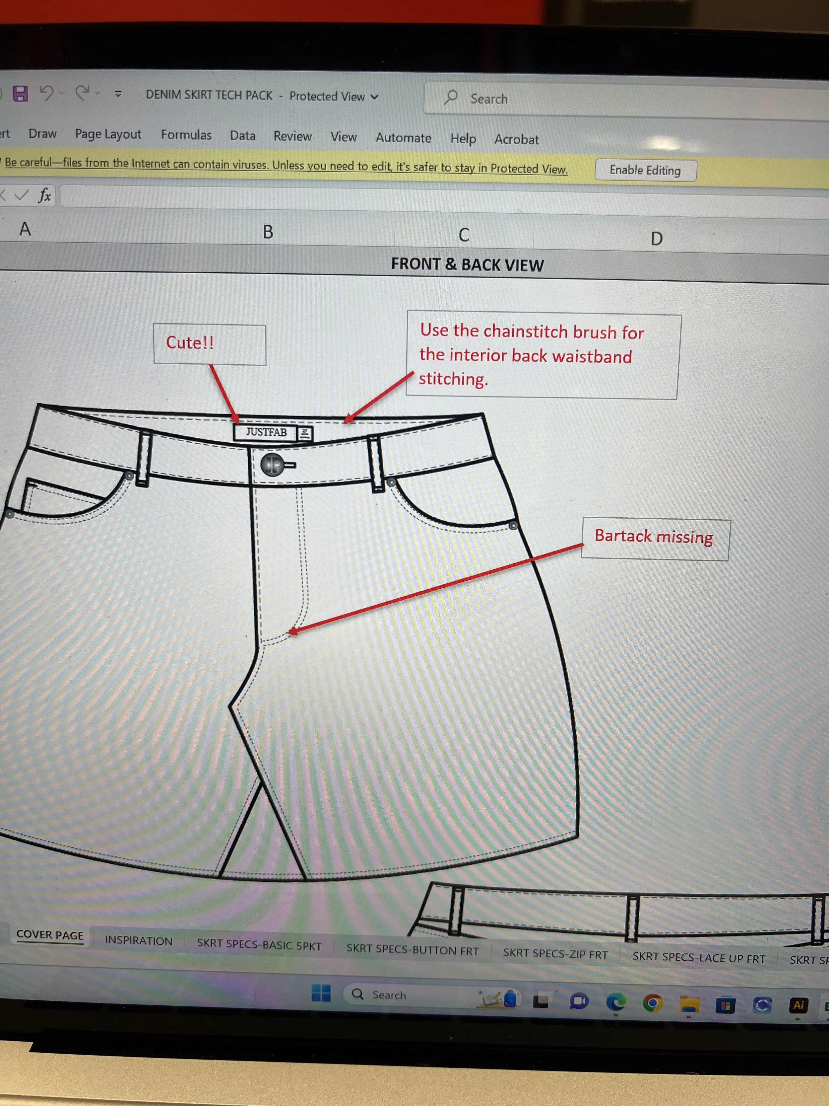Open the Formulas ribbon tab

[x=186, y=135]
